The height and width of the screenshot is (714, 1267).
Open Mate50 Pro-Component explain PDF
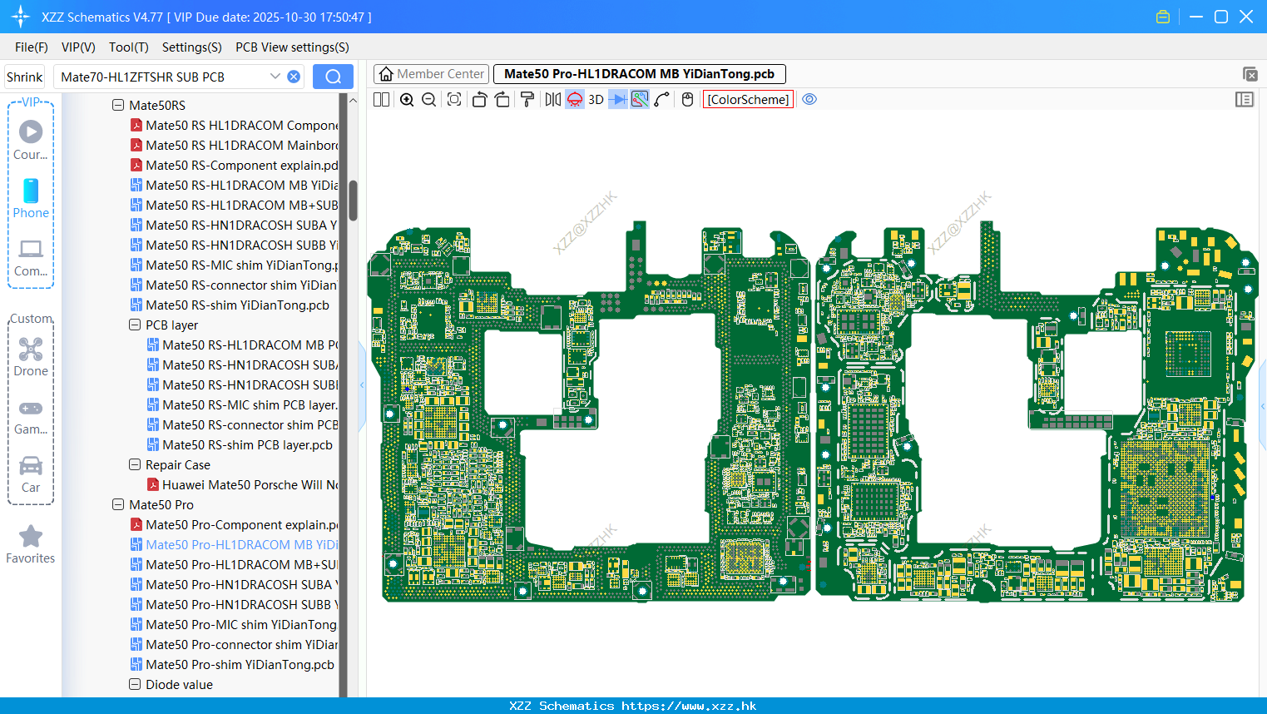(235, 525)
